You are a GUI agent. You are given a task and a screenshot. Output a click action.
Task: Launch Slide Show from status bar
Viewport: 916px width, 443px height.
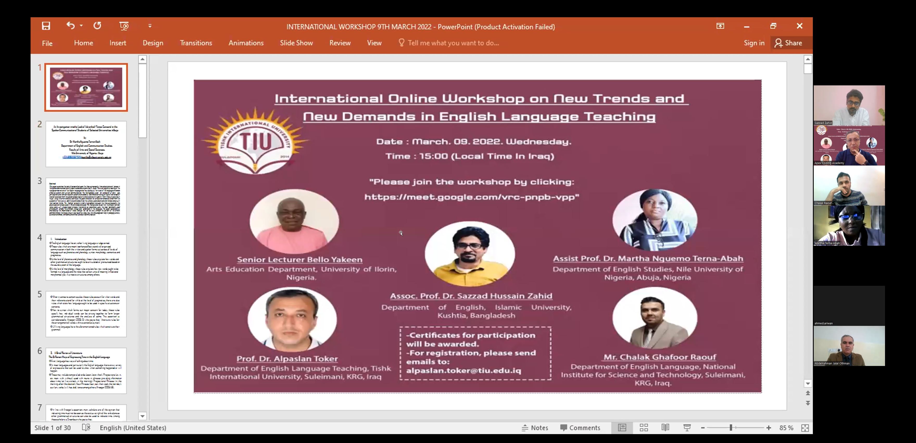coord(687,428)
